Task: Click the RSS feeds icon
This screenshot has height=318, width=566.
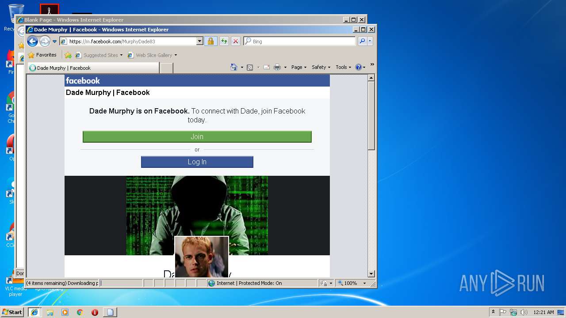Action: pos(250,67)
